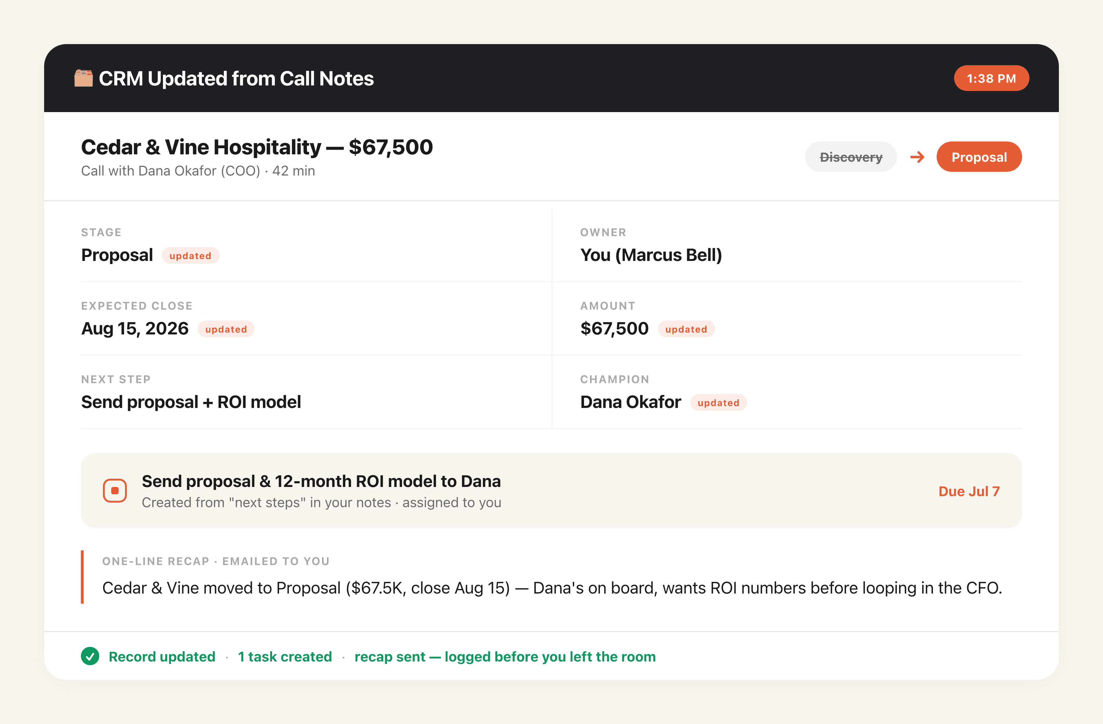Click the Record updated status link
This screenshot has height=724, width=1103.
(162, 657)
